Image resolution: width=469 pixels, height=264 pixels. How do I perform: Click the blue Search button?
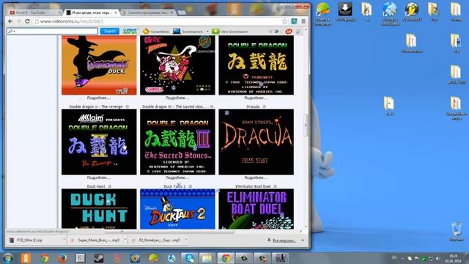tap(110, 31)
